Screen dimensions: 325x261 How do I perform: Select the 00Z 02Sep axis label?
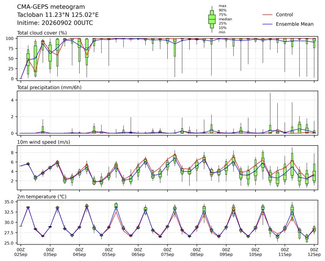click(x=21, y=252)
